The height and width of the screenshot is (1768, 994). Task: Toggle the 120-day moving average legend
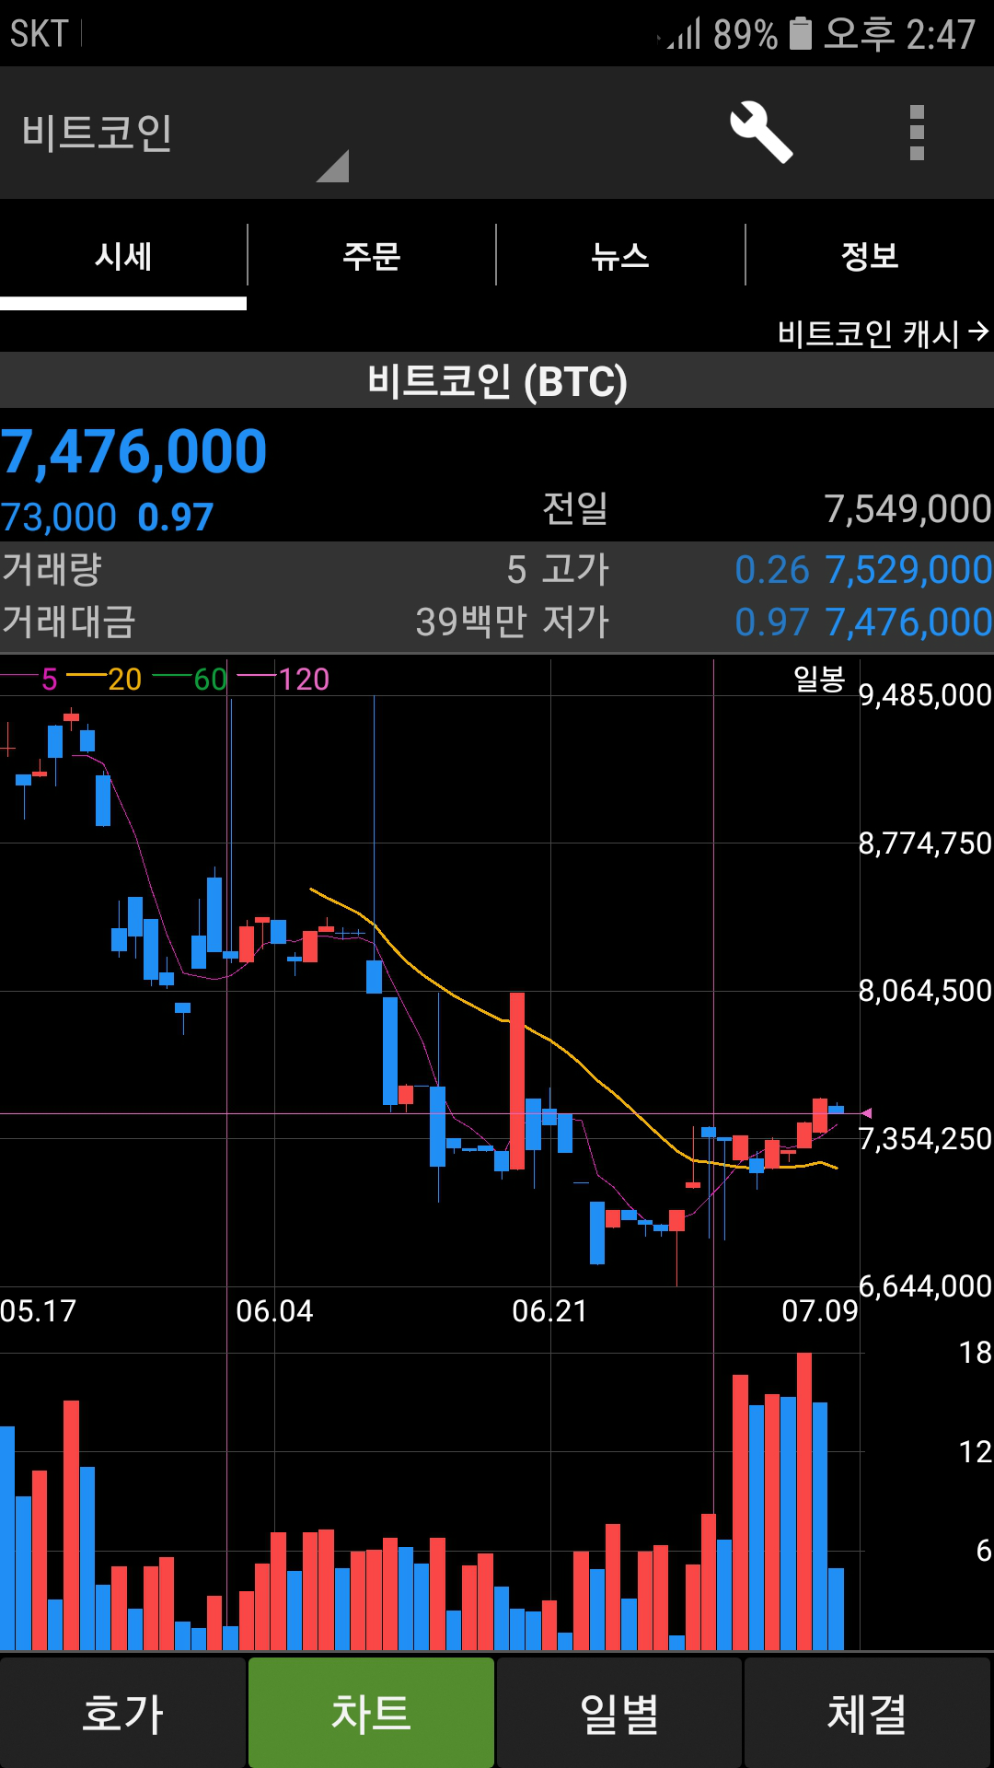tap(284, 680)
